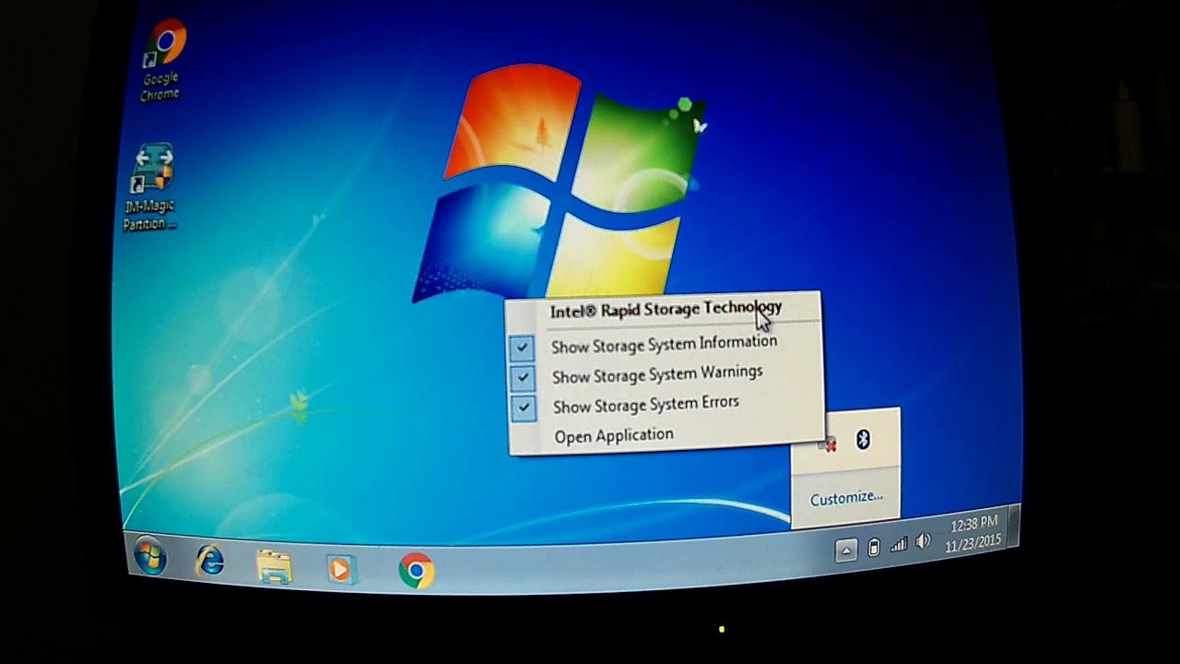1180x664 pixels.
Task: Open the Google Chrome desktop shortcut
Action: coord(163,61)
